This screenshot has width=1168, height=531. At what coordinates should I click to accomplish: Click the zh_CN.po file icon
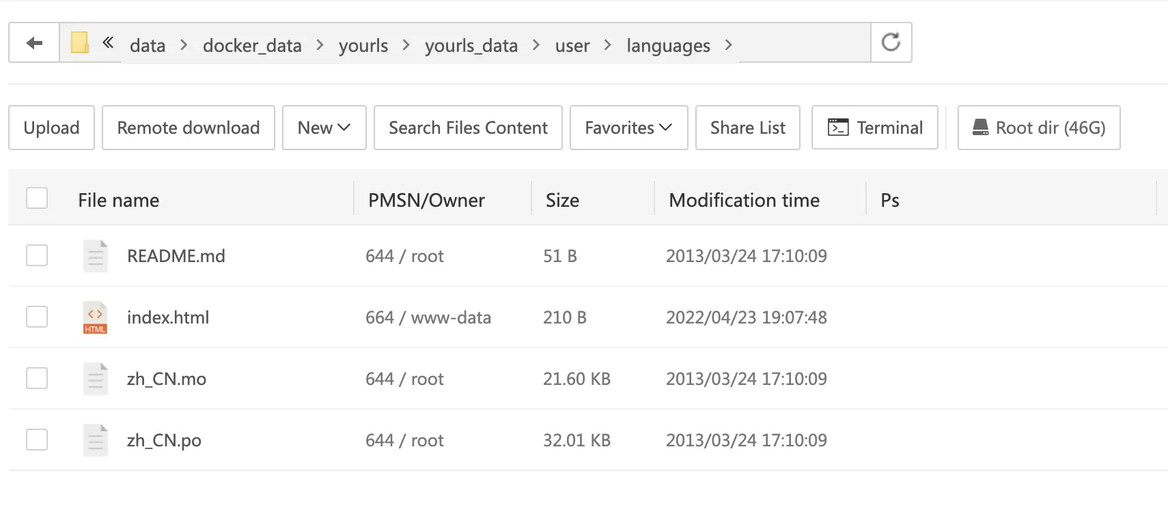pyautogui.click(x=95, y=440)
